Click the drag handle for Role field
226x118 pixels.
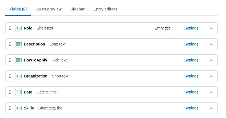10,28
